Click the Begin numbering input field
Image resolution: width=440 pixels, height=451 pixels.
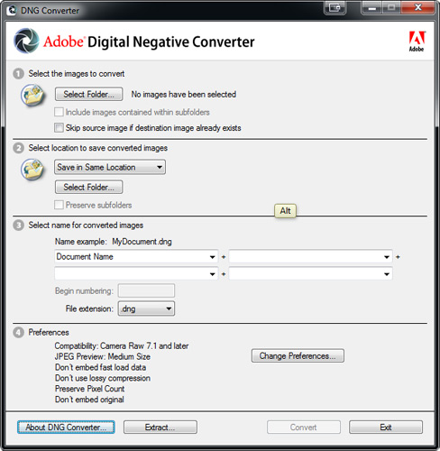click(x=146, y=290)
